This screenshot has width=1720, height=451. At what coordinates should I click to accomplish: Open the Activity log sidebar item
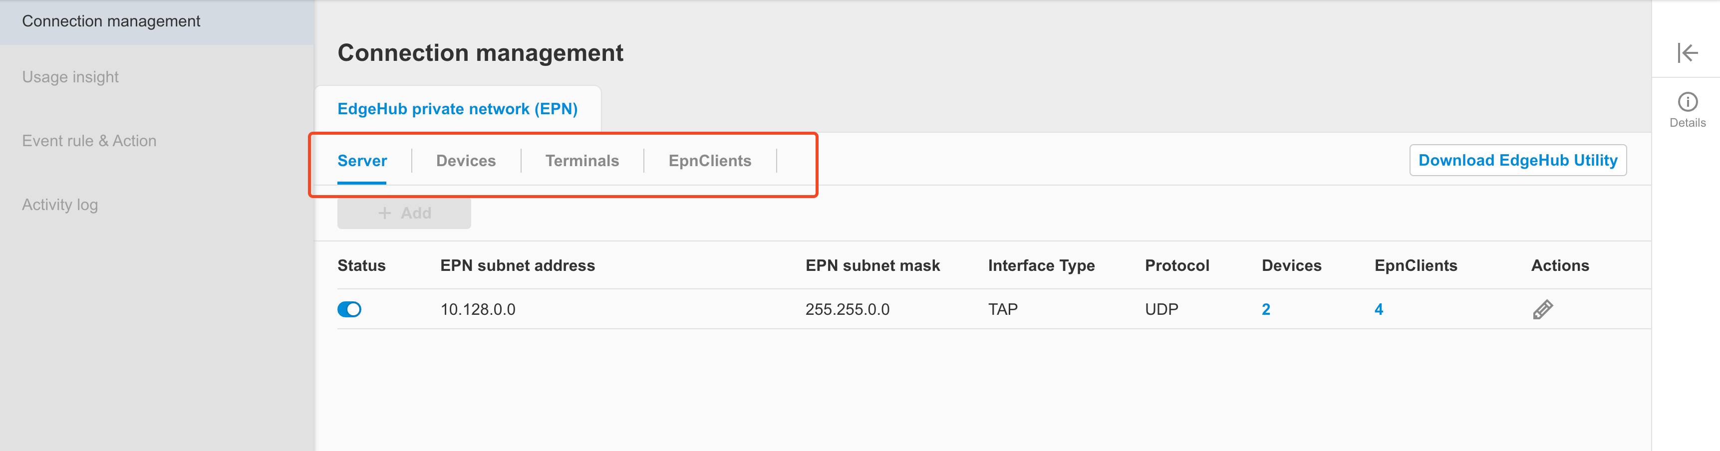pyautogui.click(x=60, y=205)
